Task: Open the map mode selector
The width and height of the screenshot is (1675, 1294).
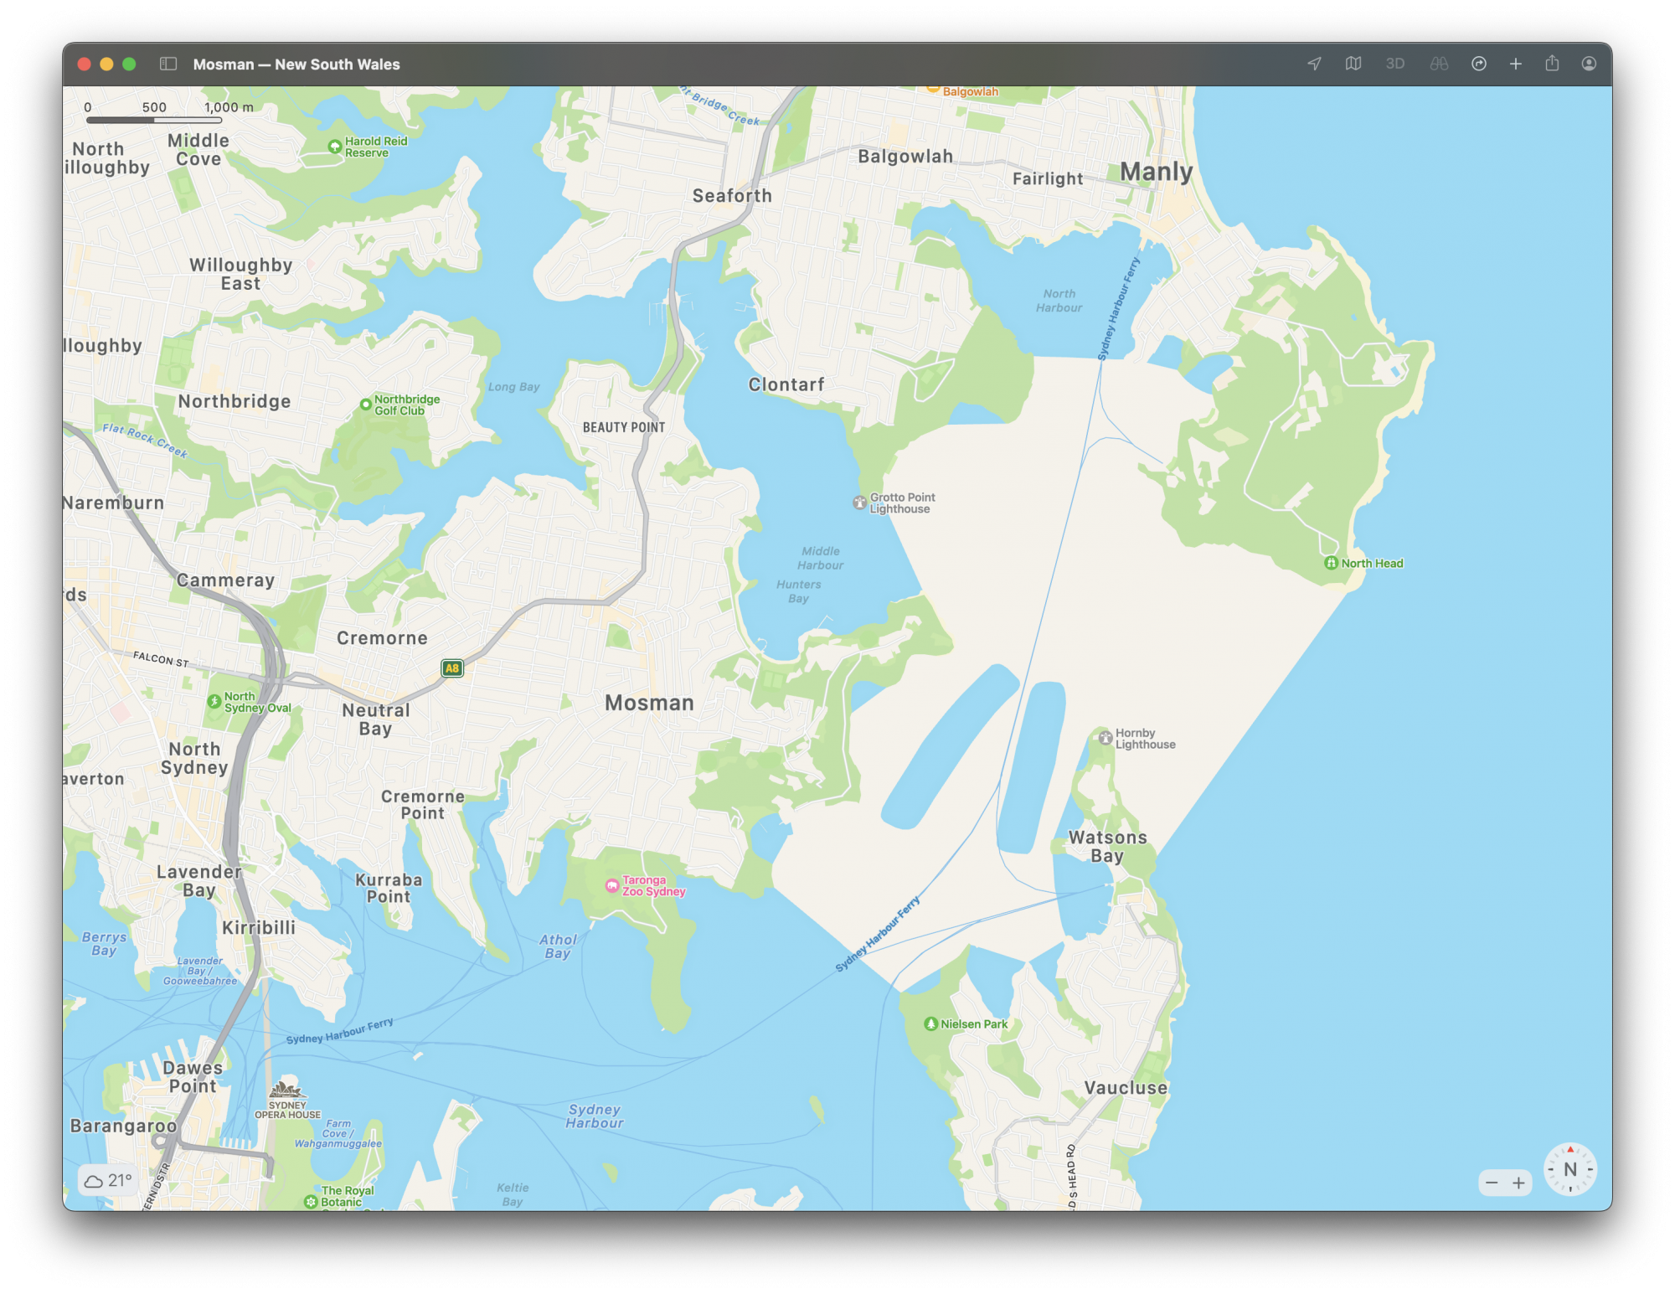Action: (1353, 64)
